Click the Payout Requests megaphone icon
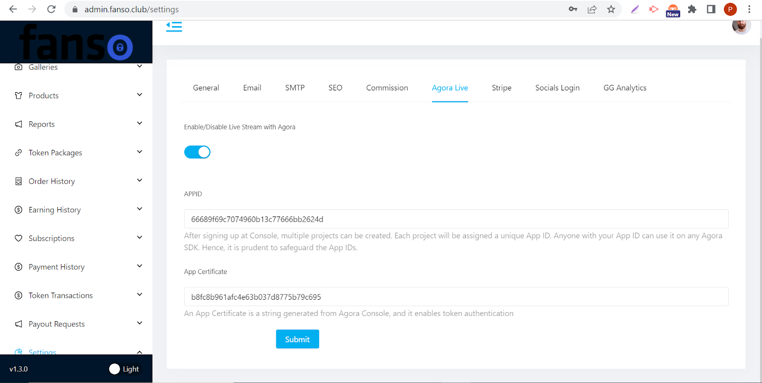 click(19, 324)
